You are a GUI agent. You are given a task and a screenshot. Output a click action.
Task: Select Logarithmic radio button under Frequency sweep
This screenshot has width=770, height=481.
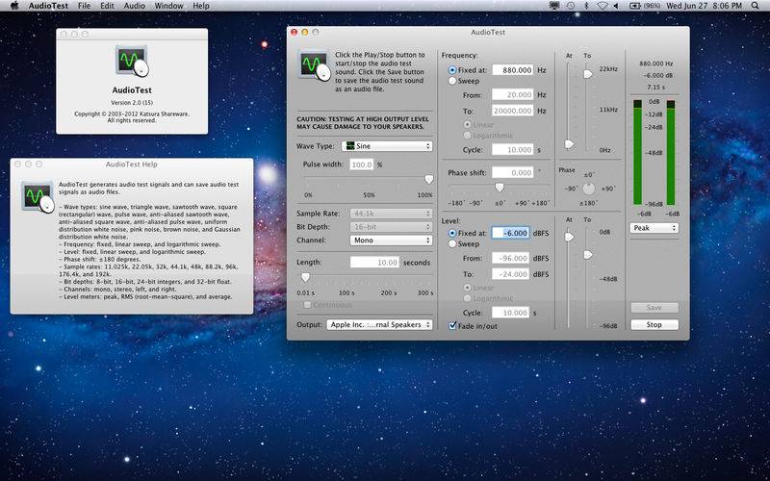tap(467, 135)
